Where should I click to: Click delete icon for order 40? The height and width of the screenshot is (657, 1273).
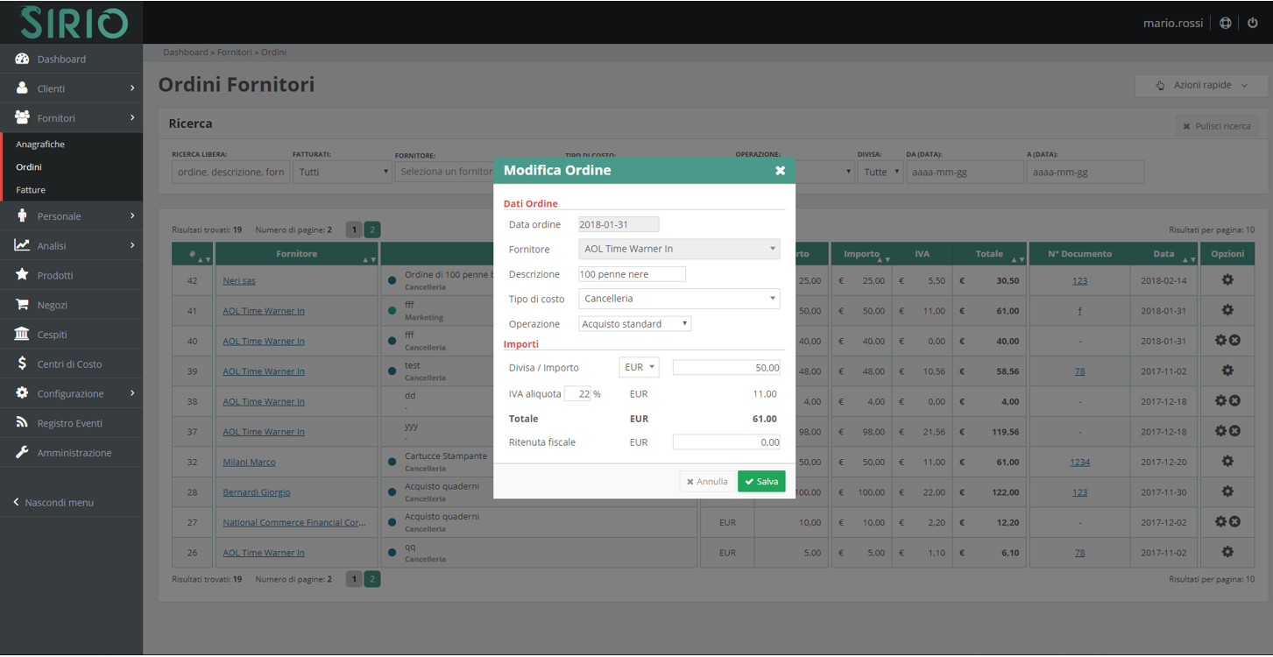tap(1234, 340)
